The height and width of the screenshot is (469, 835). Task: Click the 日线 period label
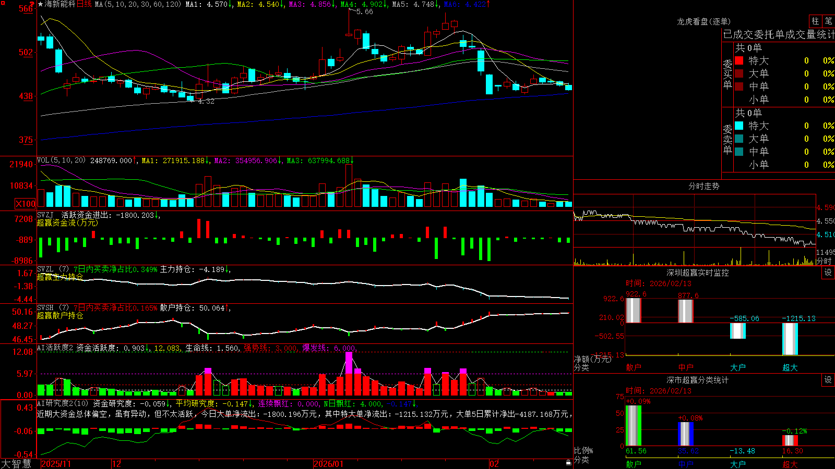[x=84, y=4]
